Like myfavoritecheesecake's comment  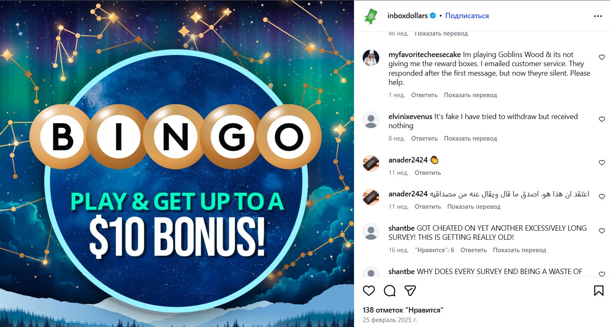click(x=602, y=57)
